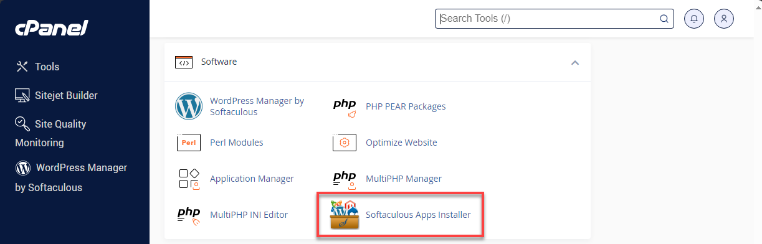This screenshot has height=244, width=762.
Task: Click the Tools wrench icon in sidebar
Action: pos(22,67)
